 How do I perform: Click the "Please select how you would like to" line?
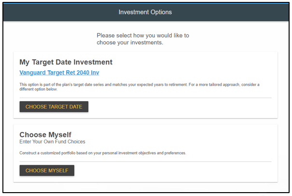click(x=143, y=36)
